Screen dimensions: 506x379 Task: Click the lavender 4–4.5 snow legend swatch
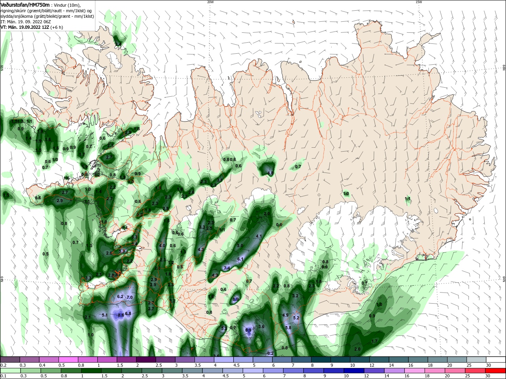(224, 360)
